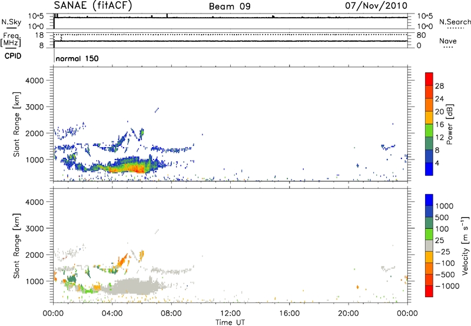
Task: Click the 500 label on the velocity colorbar
Action: click(x=442, y=217)
